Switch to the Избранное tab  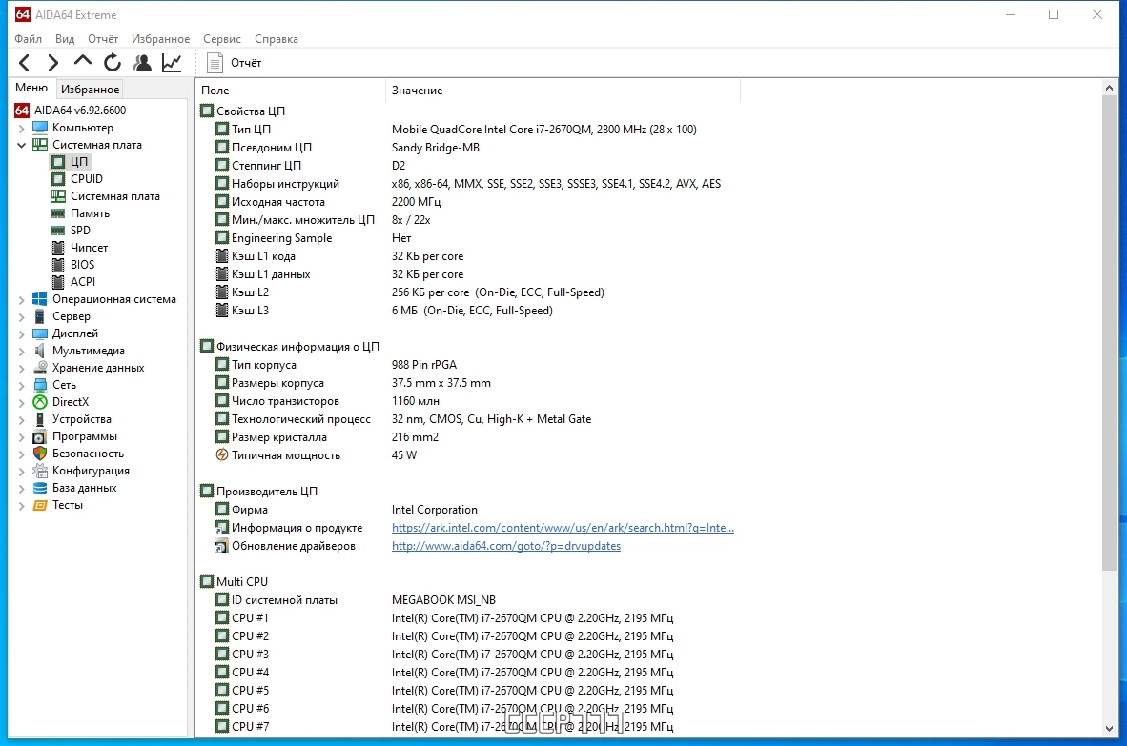pyautogui.click(x=90, y=89)
